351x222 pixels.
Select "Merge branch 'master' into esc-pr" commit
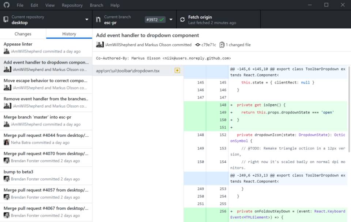tap(46, 121)
